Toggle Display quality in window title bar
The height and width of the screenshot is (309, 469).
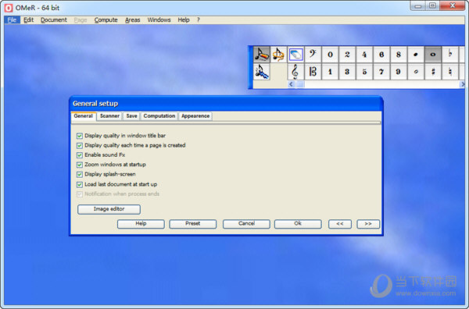click(x=79, y=136)
